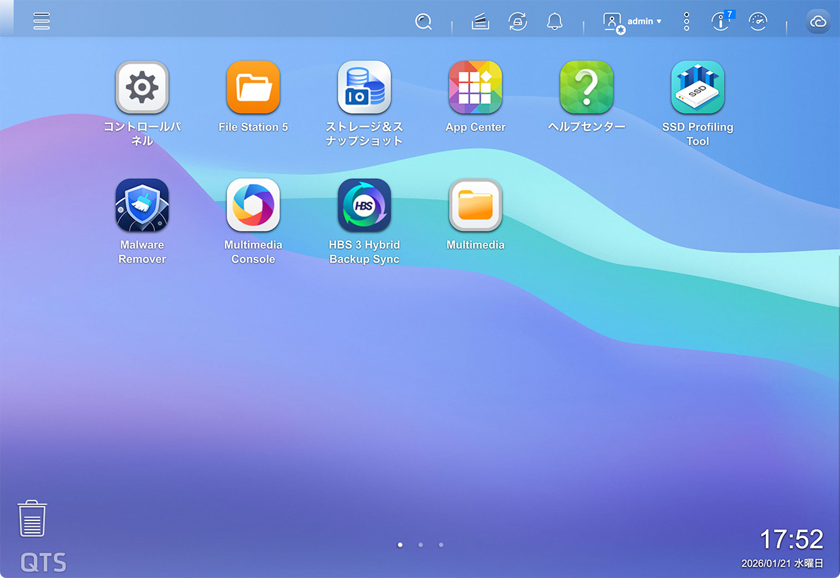The height and width of the screenshot is (578, 840).
Task: Open external devices icon in top bar
Action: [518, 22]
